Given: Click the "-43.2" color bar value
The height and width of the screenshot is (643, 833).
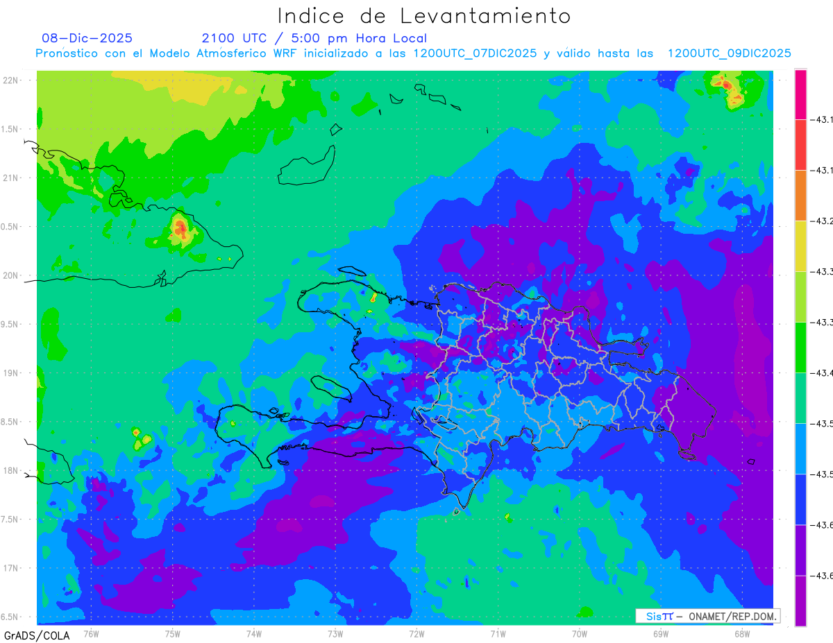Looking at the screenshot, I should click(823, 221).
